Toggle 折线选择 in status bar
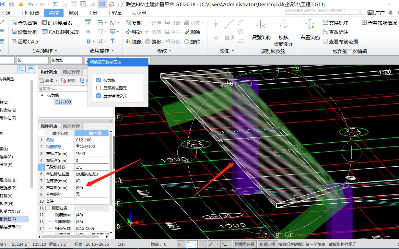 (x=267, y=244)
